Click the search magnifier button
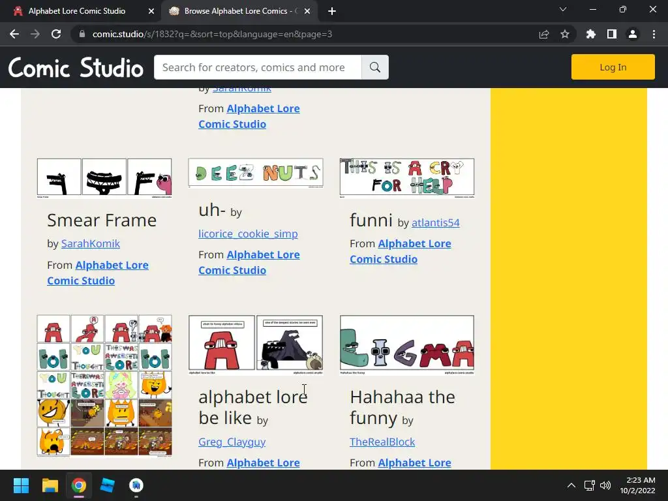Viewport: 668px width, 501px height. coord(375,67)
